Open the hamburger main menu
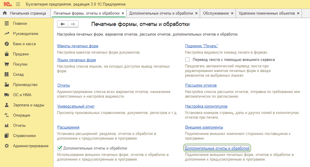Screen dimensions: 310x167 (x=18, y=4)
